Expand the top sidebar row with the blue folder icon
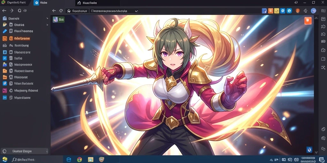 [x=25, y=18]
